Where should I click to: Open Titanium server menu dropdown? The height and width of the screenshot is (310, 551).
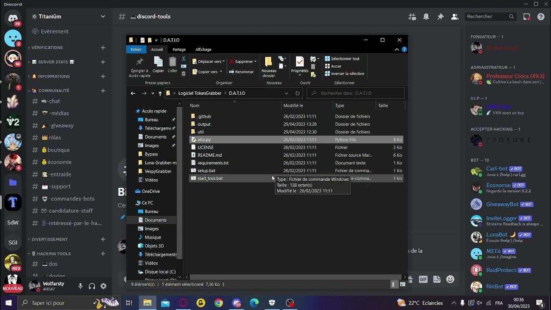tap(103, 16)
